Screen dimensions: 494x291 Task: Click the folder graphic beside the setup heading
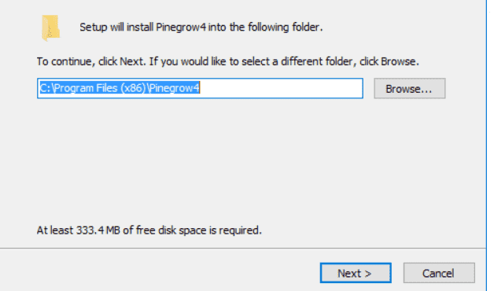[50, 28]
